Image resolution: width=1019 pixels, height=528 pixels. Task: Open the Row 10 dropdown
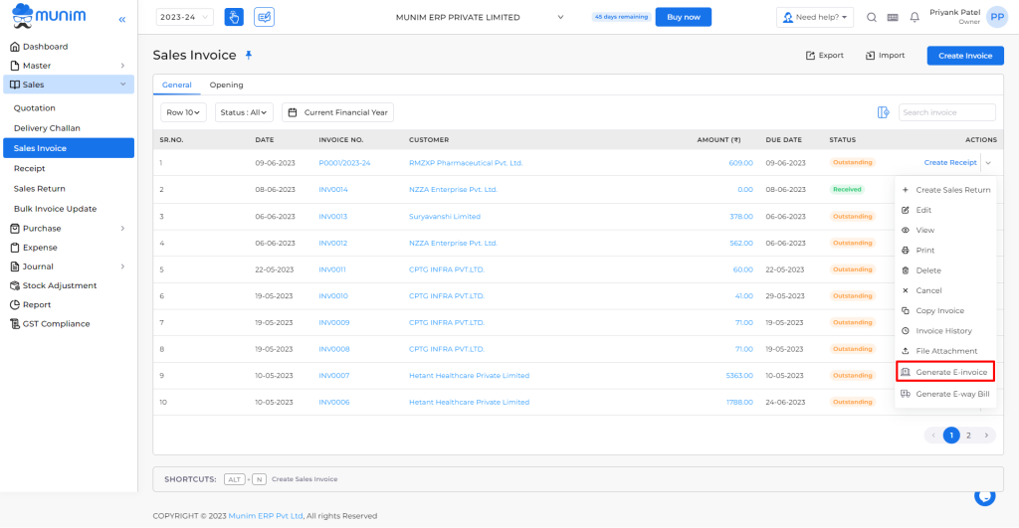click(x=183, y=112)
